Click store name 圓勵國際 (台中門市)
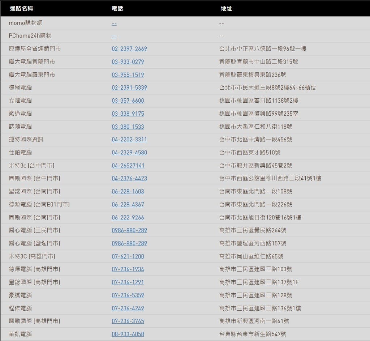370x341 pixels. 34,178
